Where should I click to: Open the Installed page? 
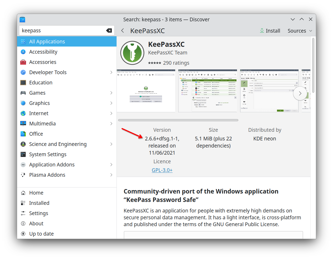pos(39,203)
